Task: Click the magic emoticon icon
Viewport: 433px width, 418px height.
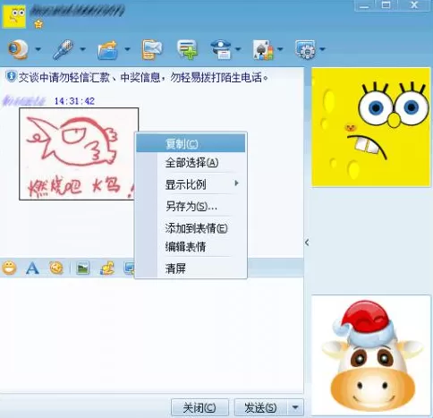Action: [56, 268]
